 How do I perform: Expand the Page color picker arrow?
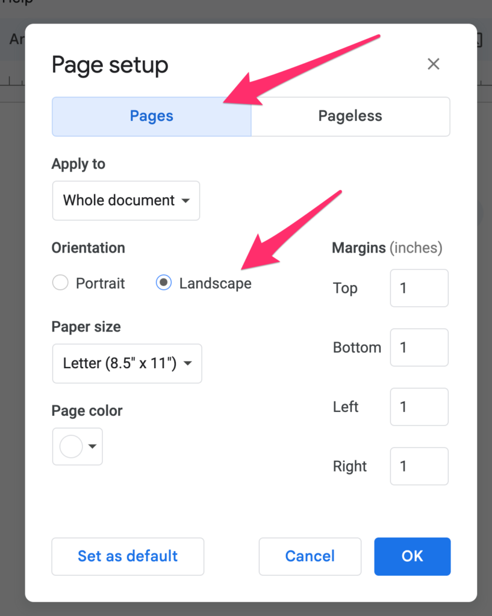coord(92,446)
